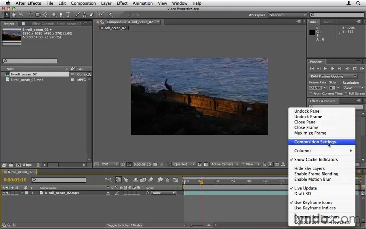Click the Take Snapshot camera icon
Screen dimensions: 366x229
click(155, 164)
